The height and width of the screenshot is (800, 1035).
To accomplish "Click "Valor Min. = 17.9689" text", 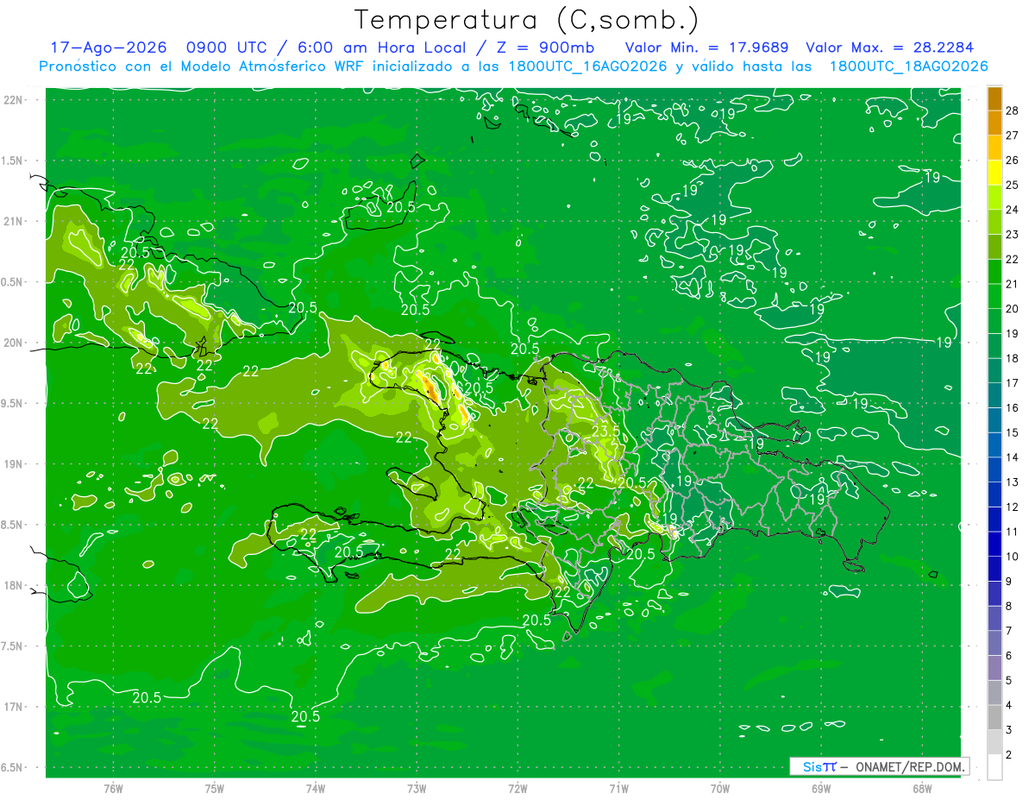I will (706, 47).
